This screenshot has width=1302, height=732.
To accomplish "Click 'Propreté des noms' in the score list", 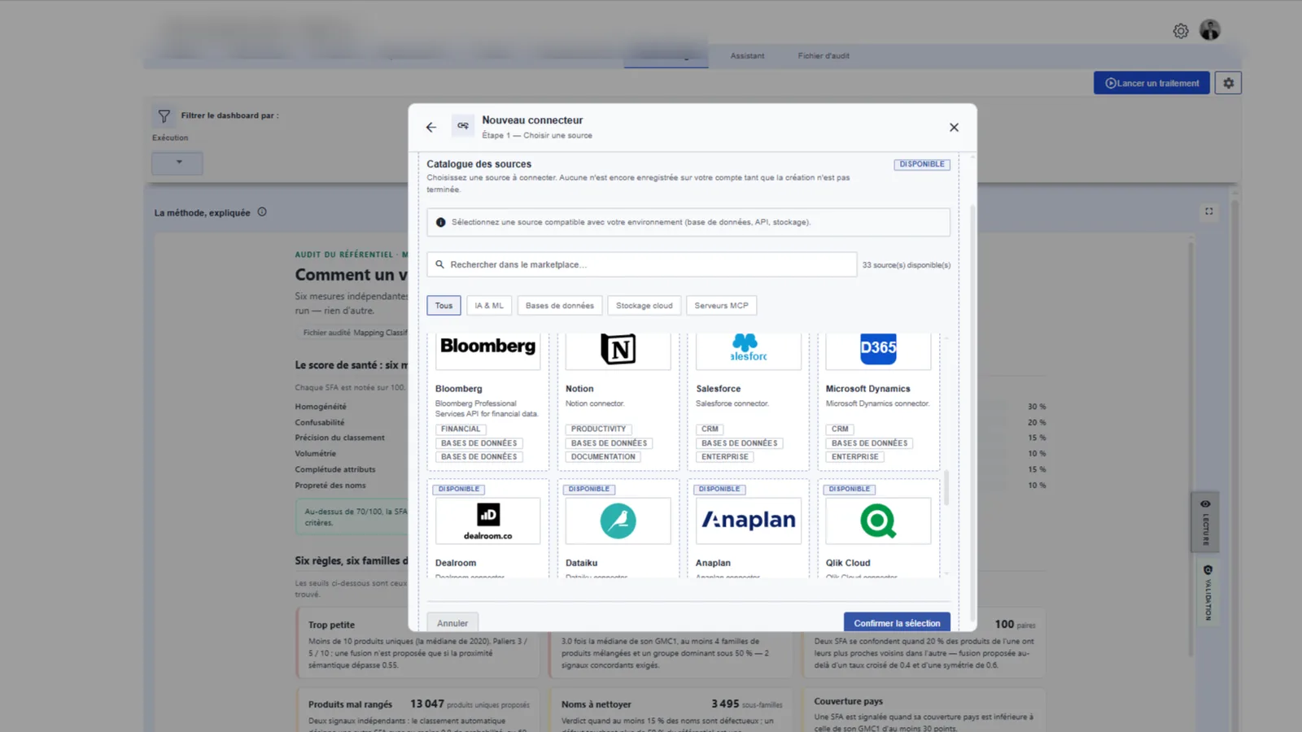I will [330, 486].
